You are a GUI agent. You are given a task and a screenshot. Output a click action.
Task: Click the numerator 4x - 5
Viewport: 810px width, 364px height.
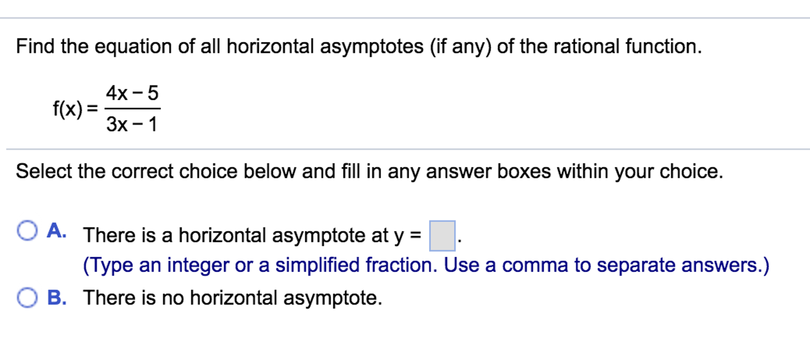coord(132,92)
